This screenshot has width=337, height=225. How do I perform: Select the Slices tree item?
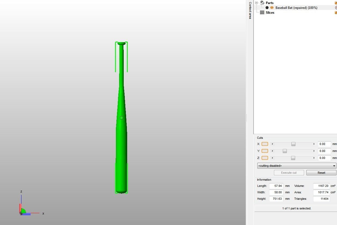tap(270, 13)
